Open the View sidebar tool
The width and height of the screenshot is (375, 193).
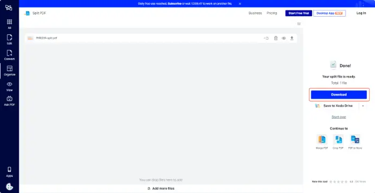[9, 87]
